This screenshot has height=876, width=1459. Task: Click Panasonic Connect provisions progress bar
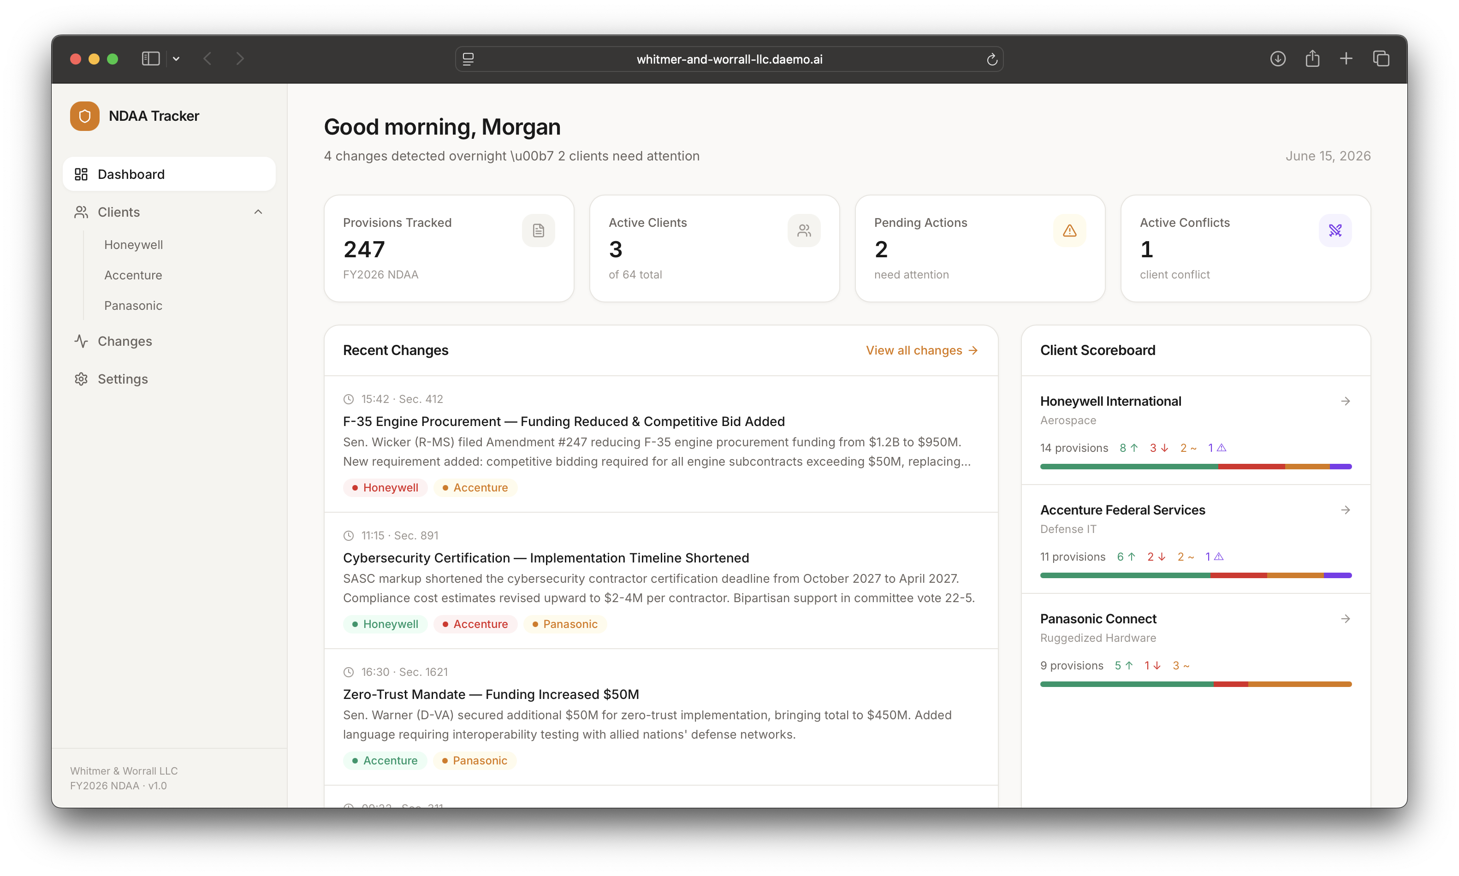coord(1195,684)
